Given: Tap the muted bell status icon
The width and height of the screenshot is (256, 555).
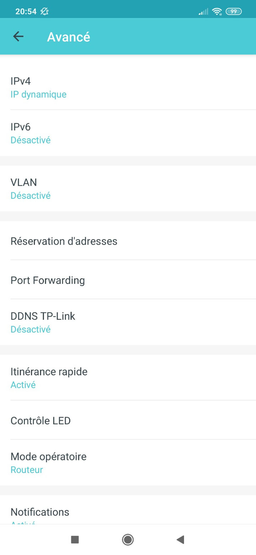Looking at the screenshot, I should click(x=44, y=11).
